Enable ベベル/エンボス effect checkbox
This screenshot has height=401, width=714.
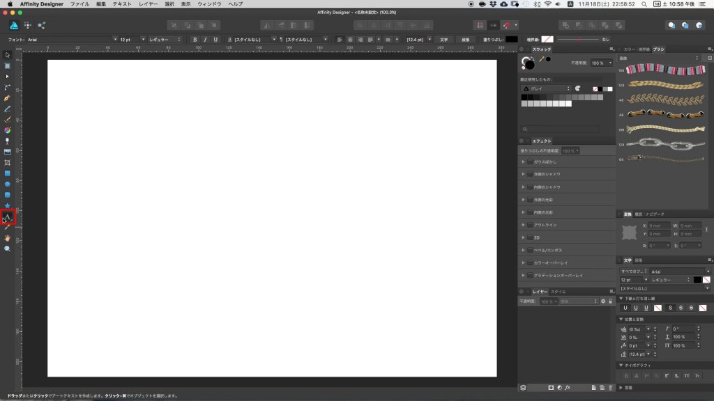pyautogui.click(x=530, y=250)
